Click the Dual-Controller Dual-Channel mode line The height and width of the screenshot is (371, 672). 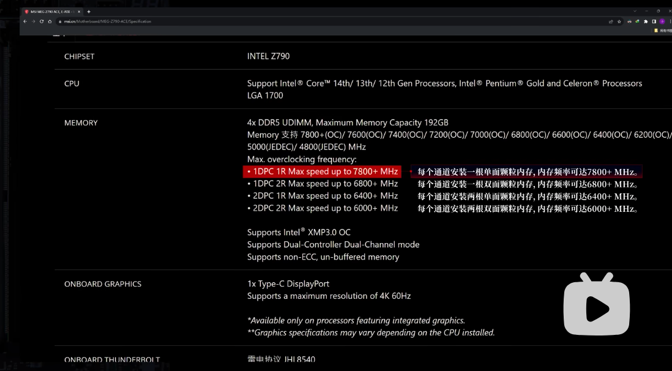click(333, 244)
